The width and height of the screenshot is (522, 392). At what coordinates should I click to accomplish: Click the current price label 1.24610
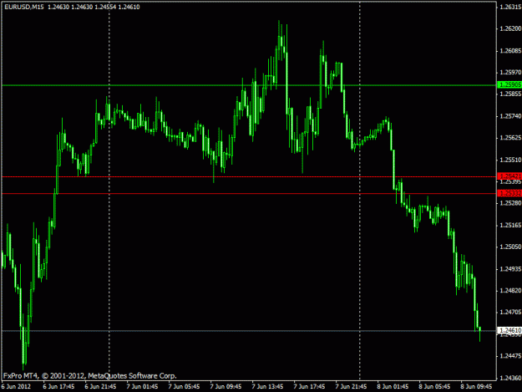(x=509, y=330)
